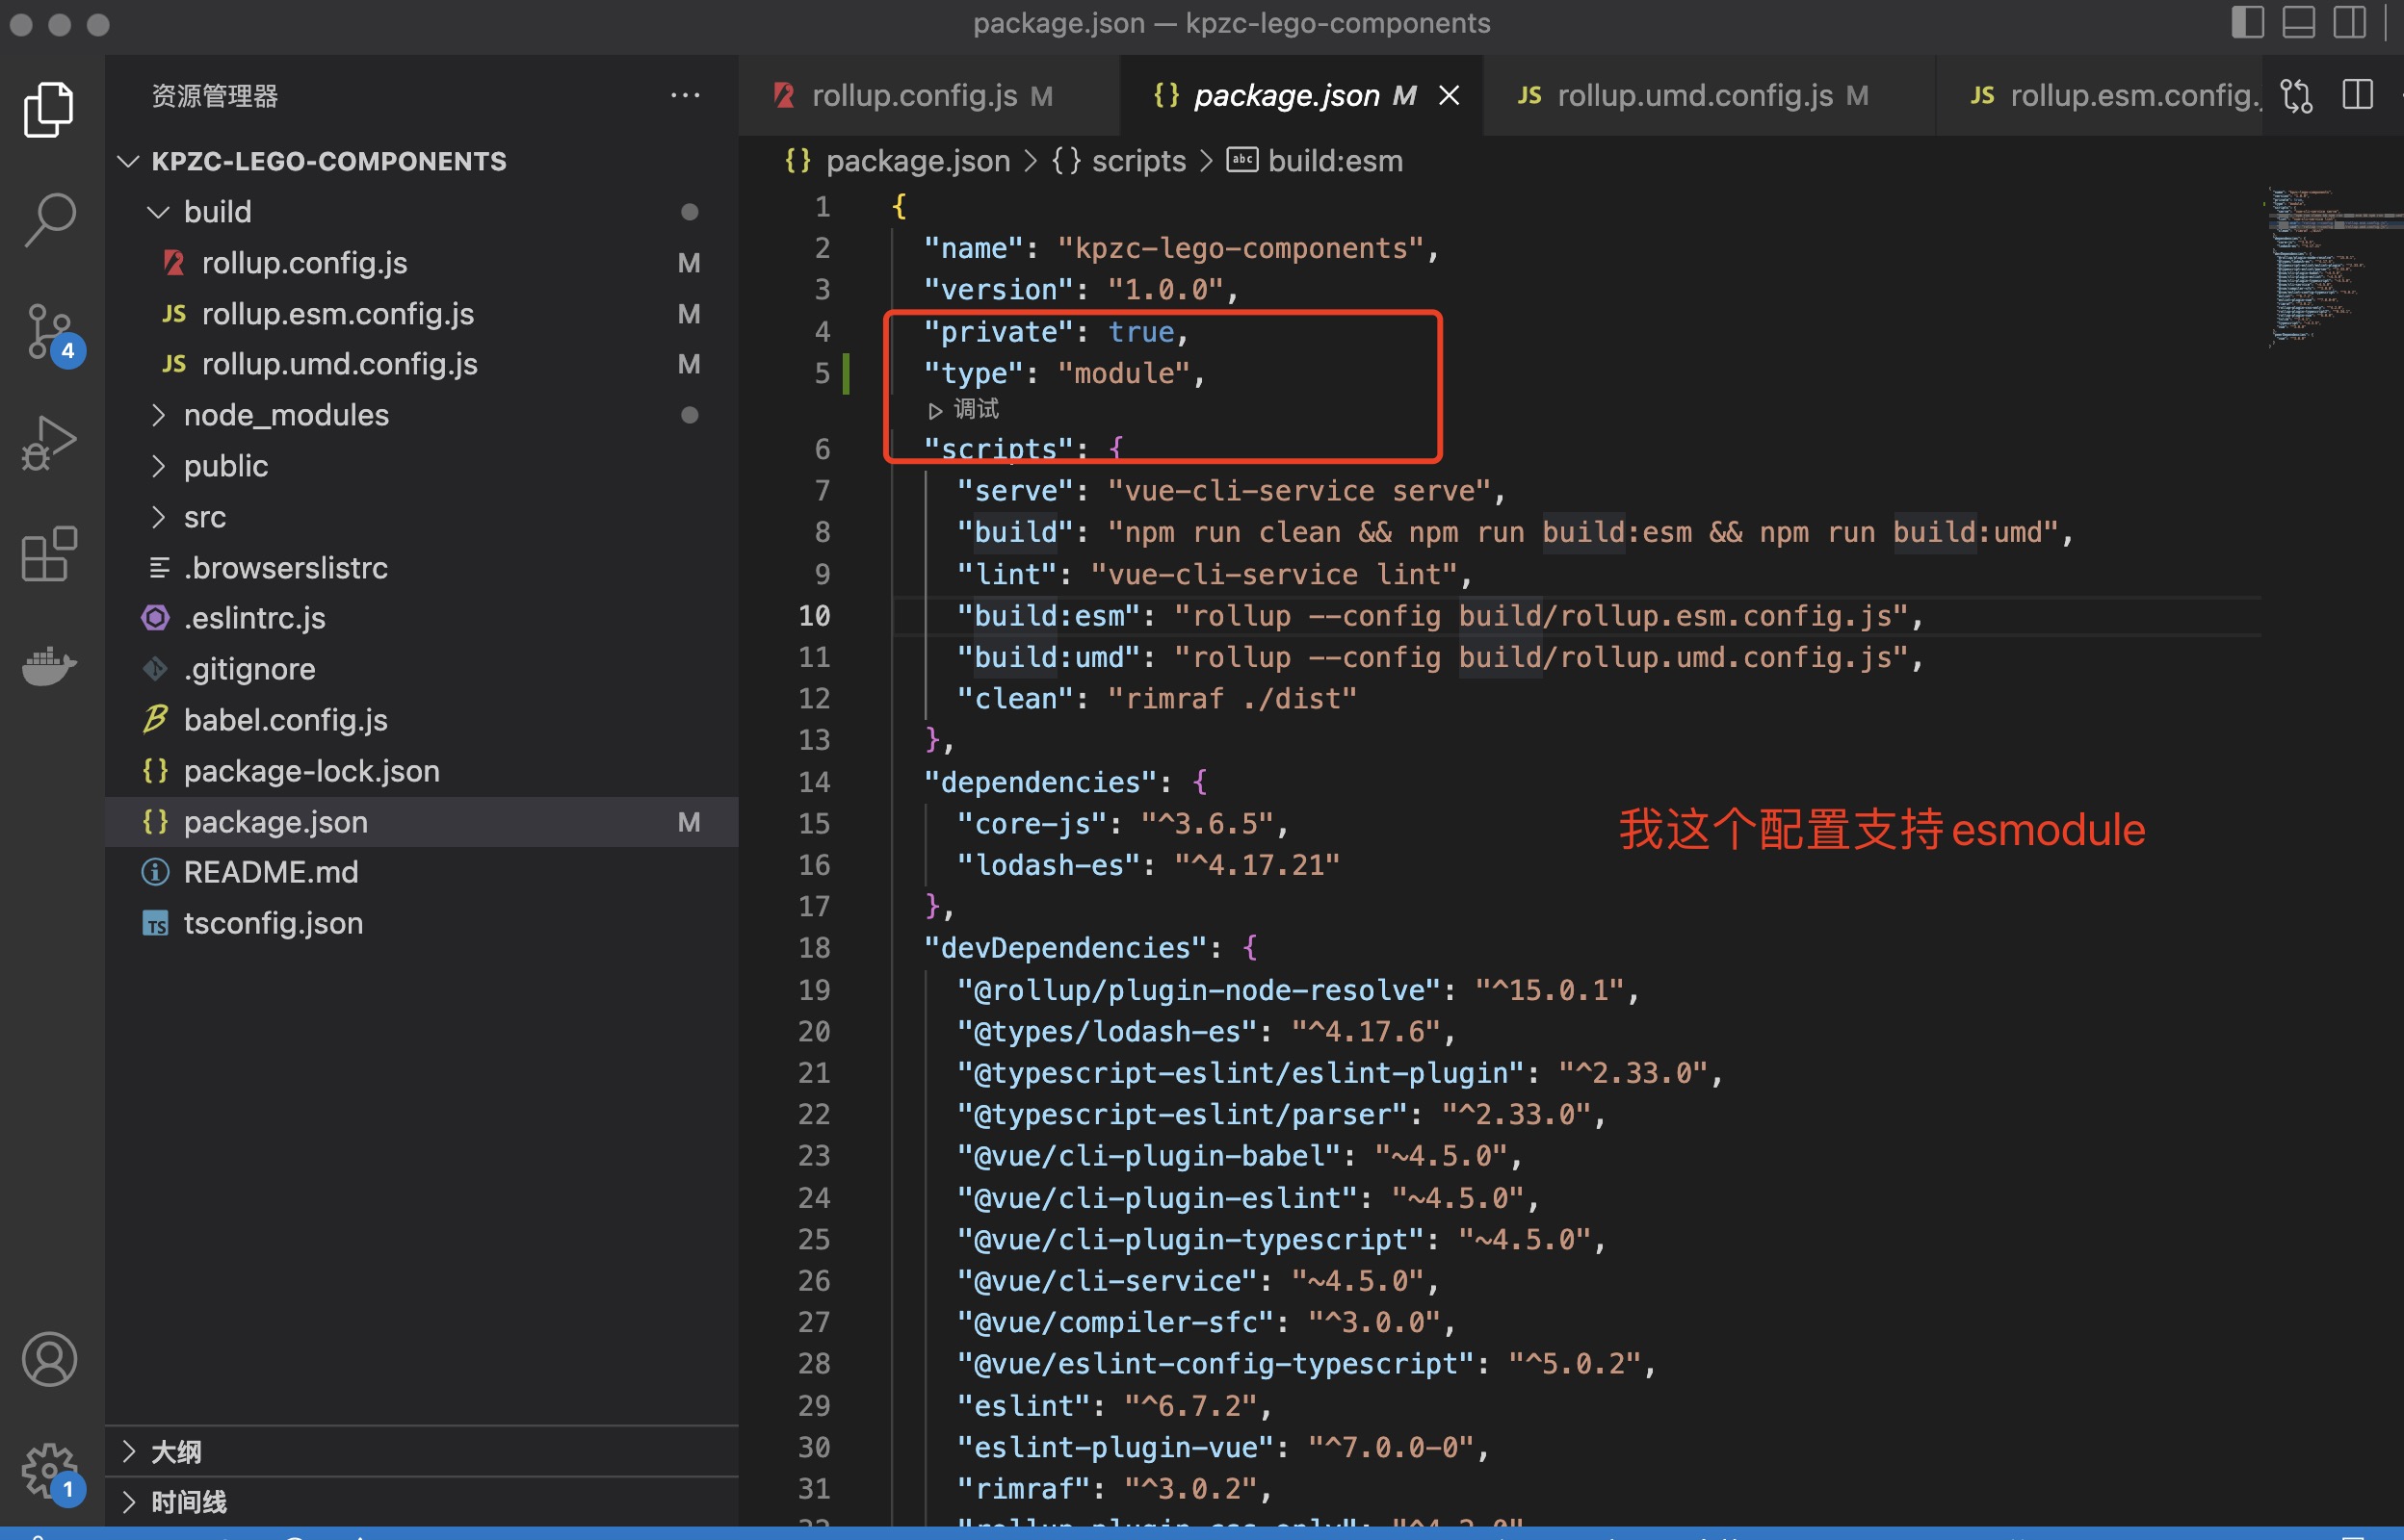
Task: Open the package-lock.json file
Action: (421, 771)
